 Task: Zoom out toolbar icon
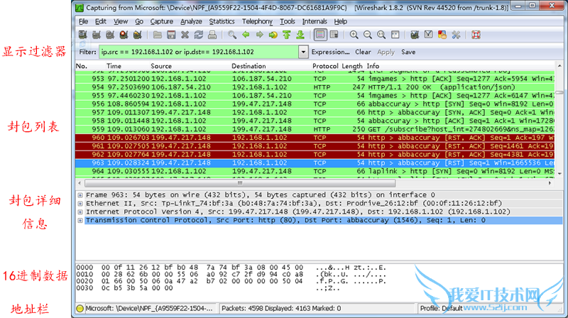coord(368,35)
